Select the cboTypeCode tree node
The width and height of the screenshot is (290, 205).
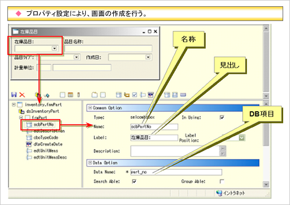coord(46,137)
